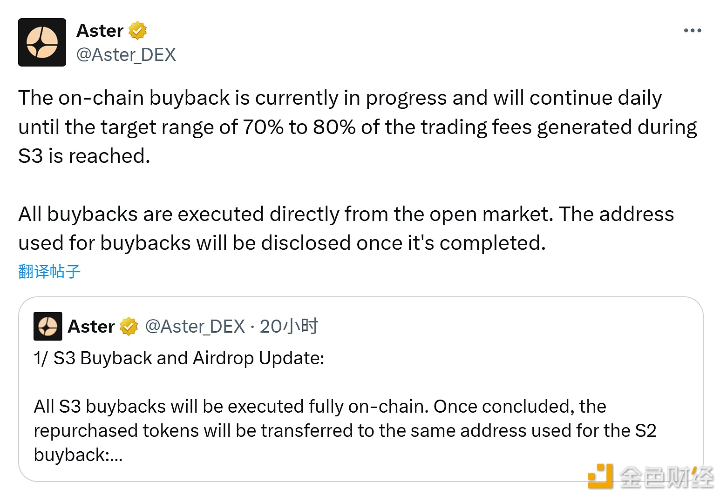The image size is (720, 495).
Task: Click the 20小时 timestamp on the quoted post
Action: [x=289, y=327]
